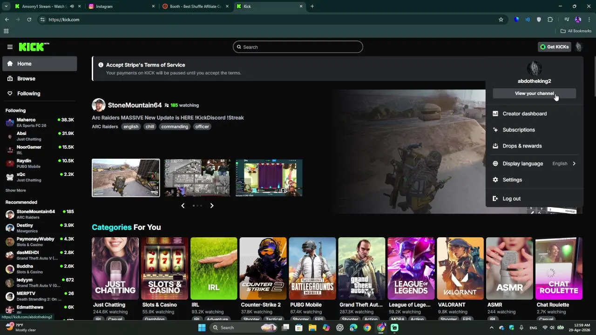Select third featured stream thumbnail
596x335 pixels.
(269, 178)
